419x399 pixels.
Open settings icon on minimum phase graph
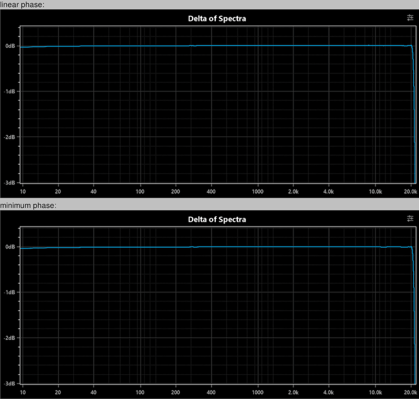(x=410, y=219)
